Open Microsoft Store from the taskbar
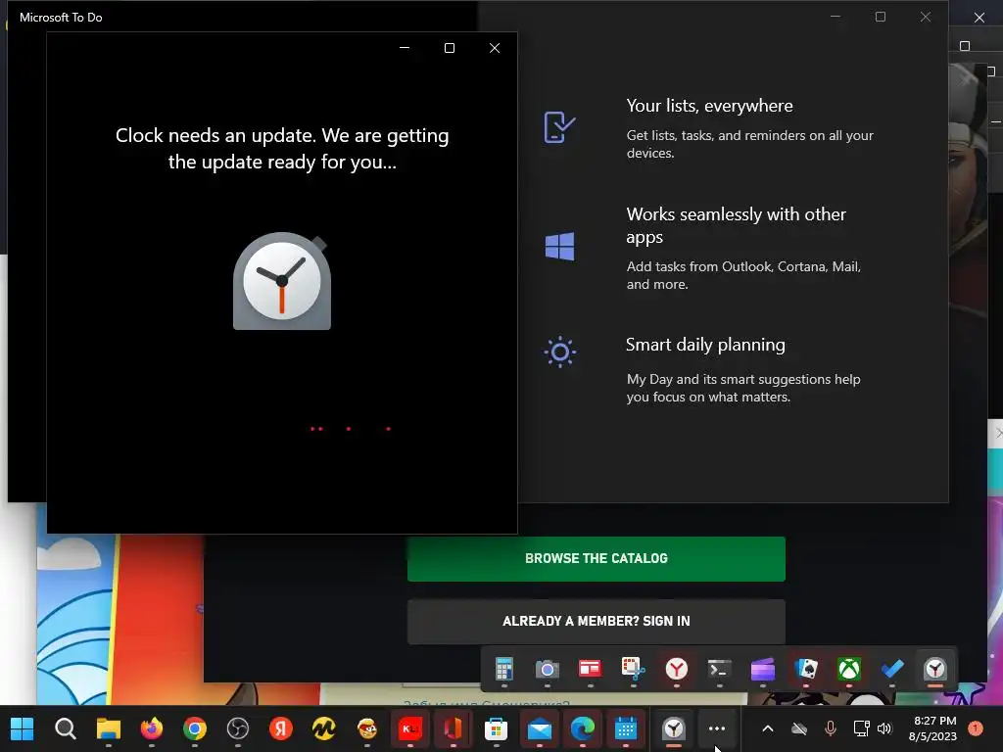The image size is (1003, 752). (x=497, y=728)
